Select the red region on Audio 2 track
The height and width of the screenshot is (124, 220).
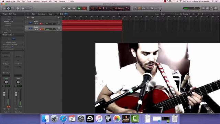click(x=92, y=28)
